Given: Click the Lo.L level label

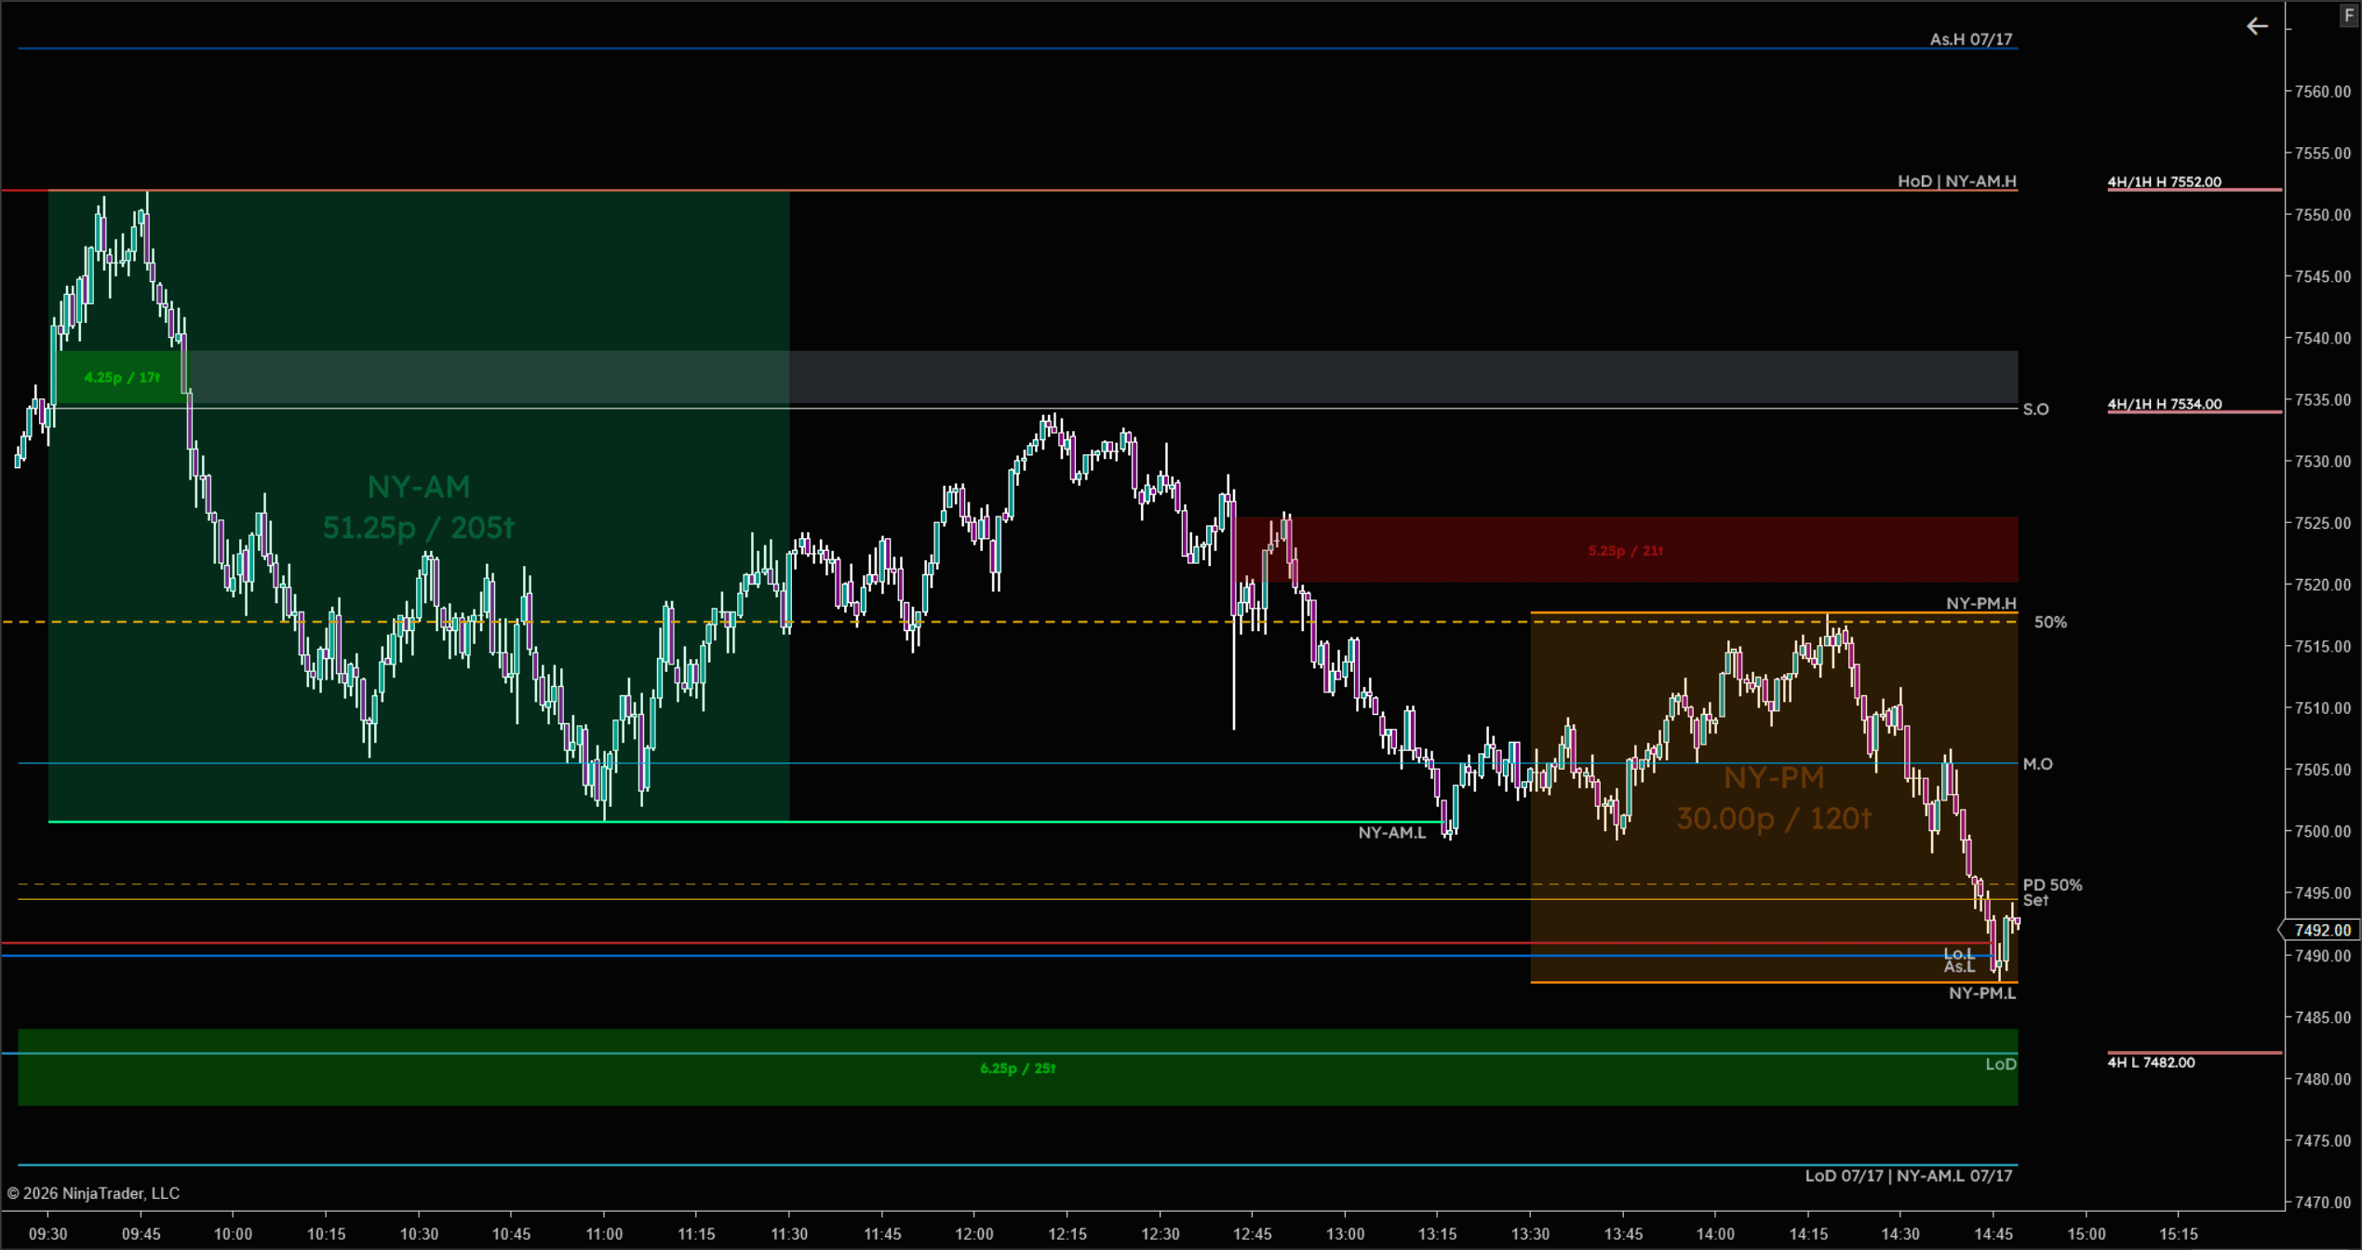Looking at the screenshot, I should click(1958, 954).
